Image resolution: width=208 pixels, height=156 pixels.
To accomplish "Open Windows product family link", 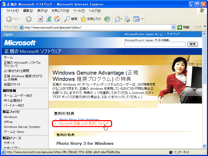I will point(10,117).
